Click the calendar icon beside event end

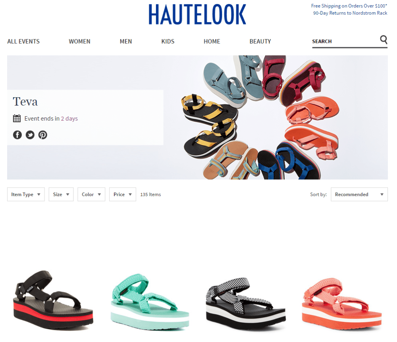pyautogui.click(x=17, y=118)
